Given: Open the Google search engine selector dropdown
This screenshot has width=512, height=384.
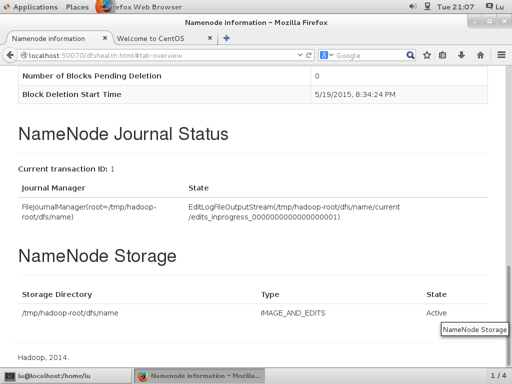Looking at the screenshot, I should (326, 55).
